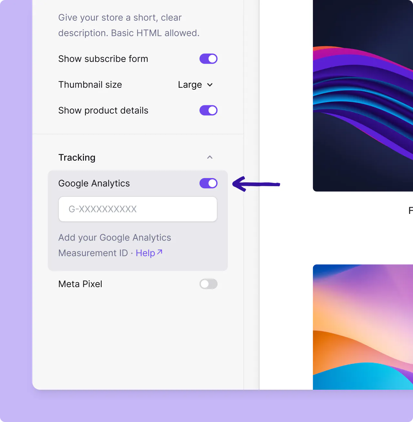Disable the Google Analytics toggle
Viewport: 413px width, 422px height.
pyautogui.click(x=208, y=183)
